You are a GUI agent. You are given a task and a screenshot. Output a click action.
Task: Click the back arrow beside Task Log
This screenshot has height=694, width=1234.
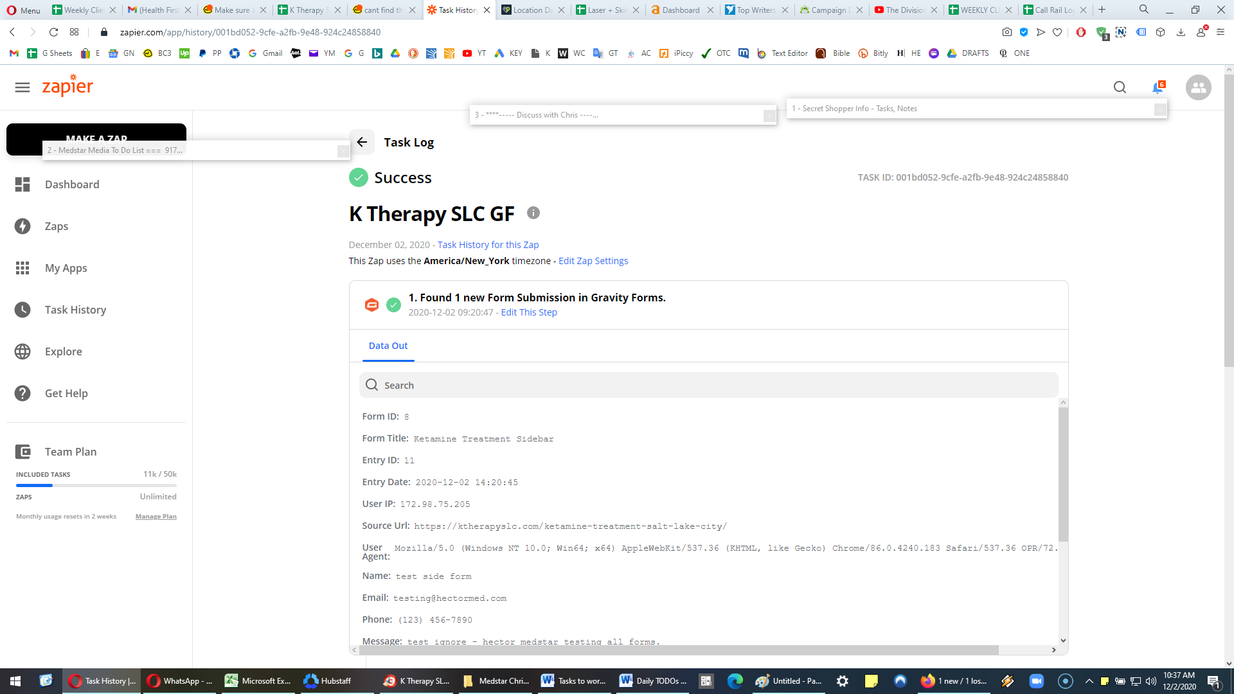[x=362, y=142]
